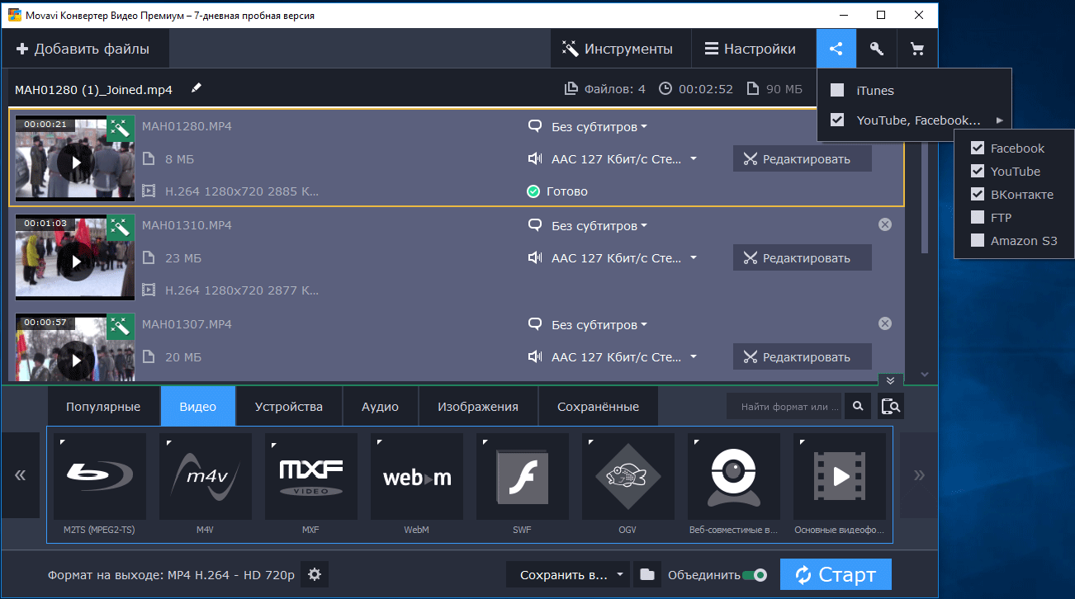
Task: Open activation via the key icon
Action: 877,49
